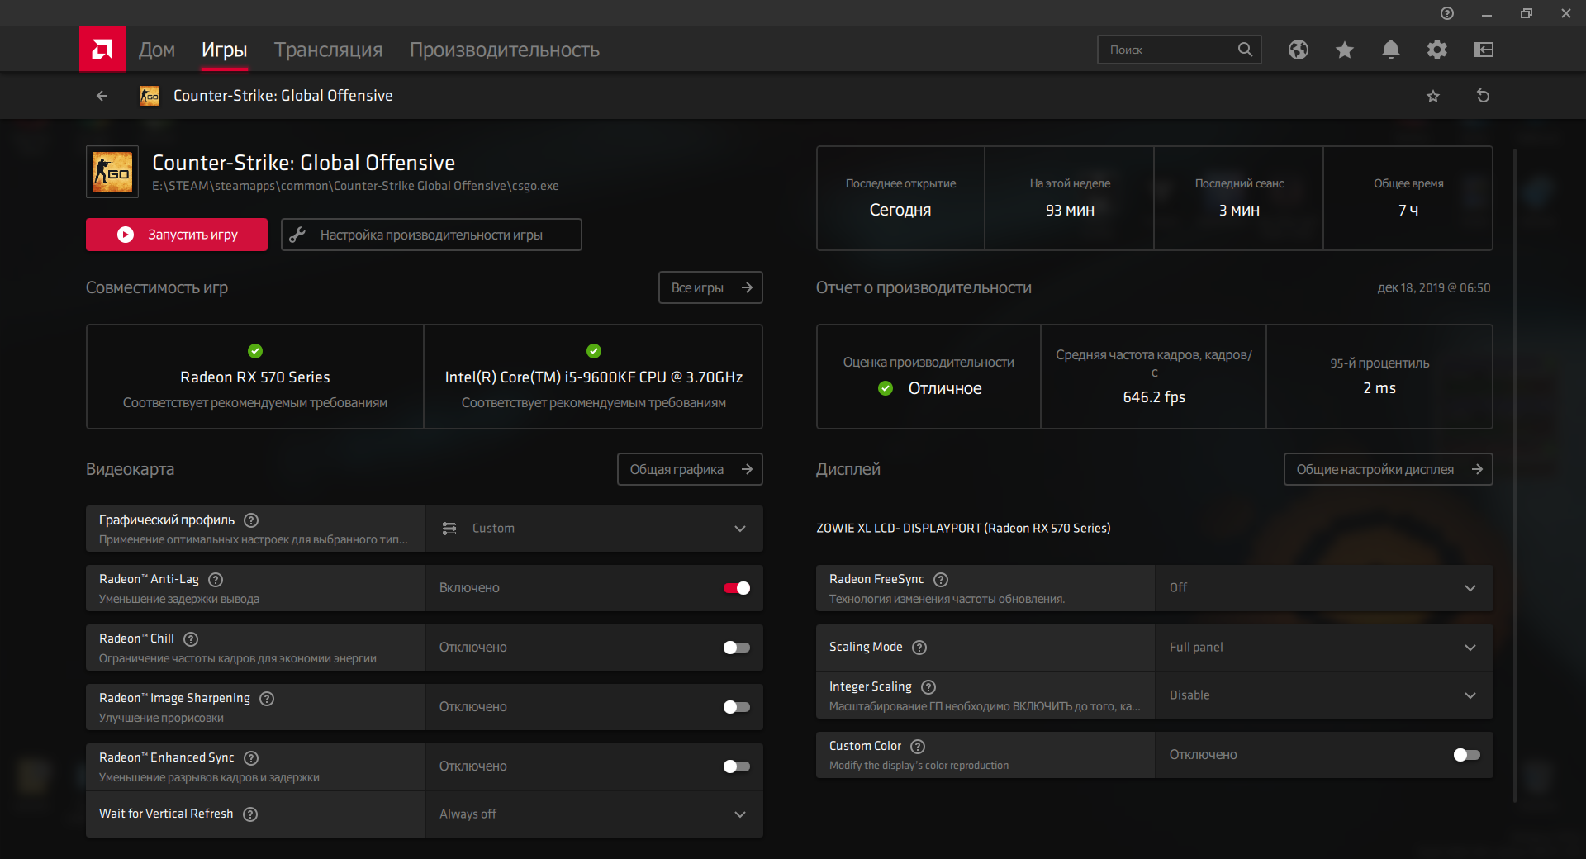1586x859 pixels.
Task: Click the Поиск search field
Action: pos(1179,50)
